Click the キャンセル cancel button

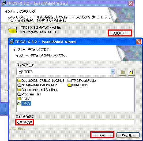128,135
